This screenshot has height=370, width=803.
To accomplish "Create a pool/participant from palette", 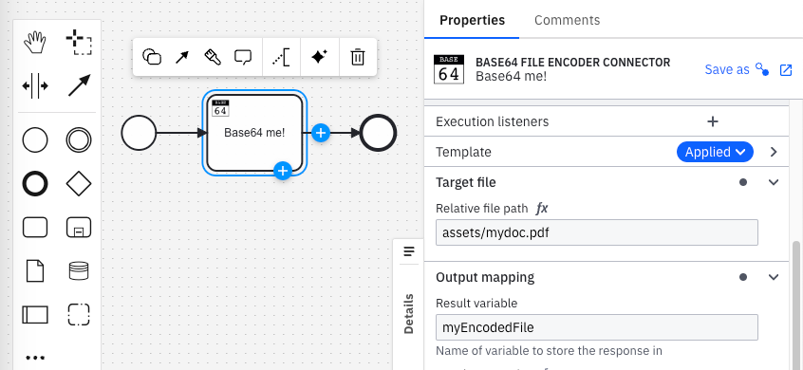I will click(x=35, y=314).
